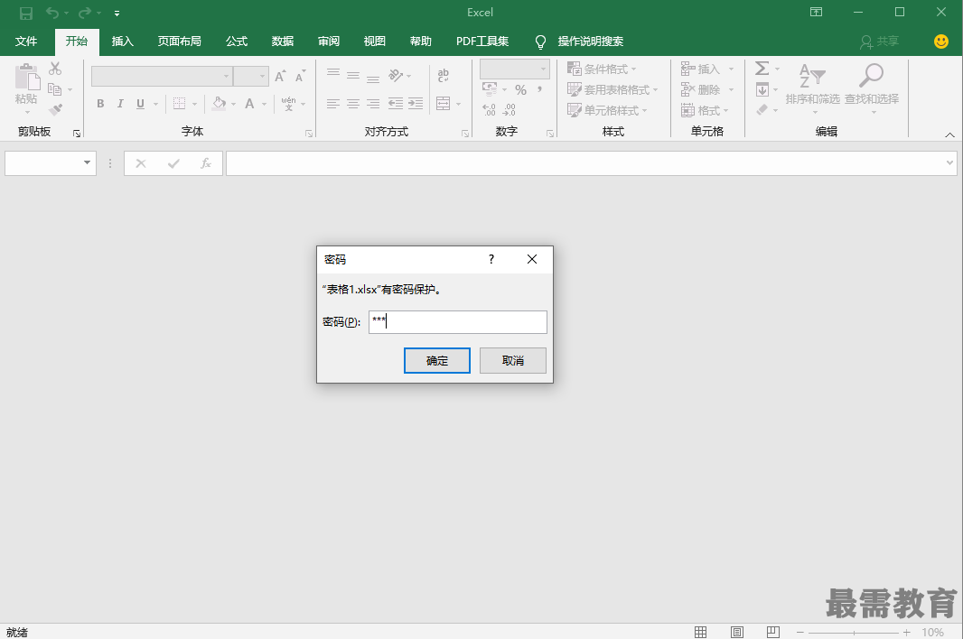Click the 密码(P) input field
Viewport: 963px width, 639px height.
(457, 322)
